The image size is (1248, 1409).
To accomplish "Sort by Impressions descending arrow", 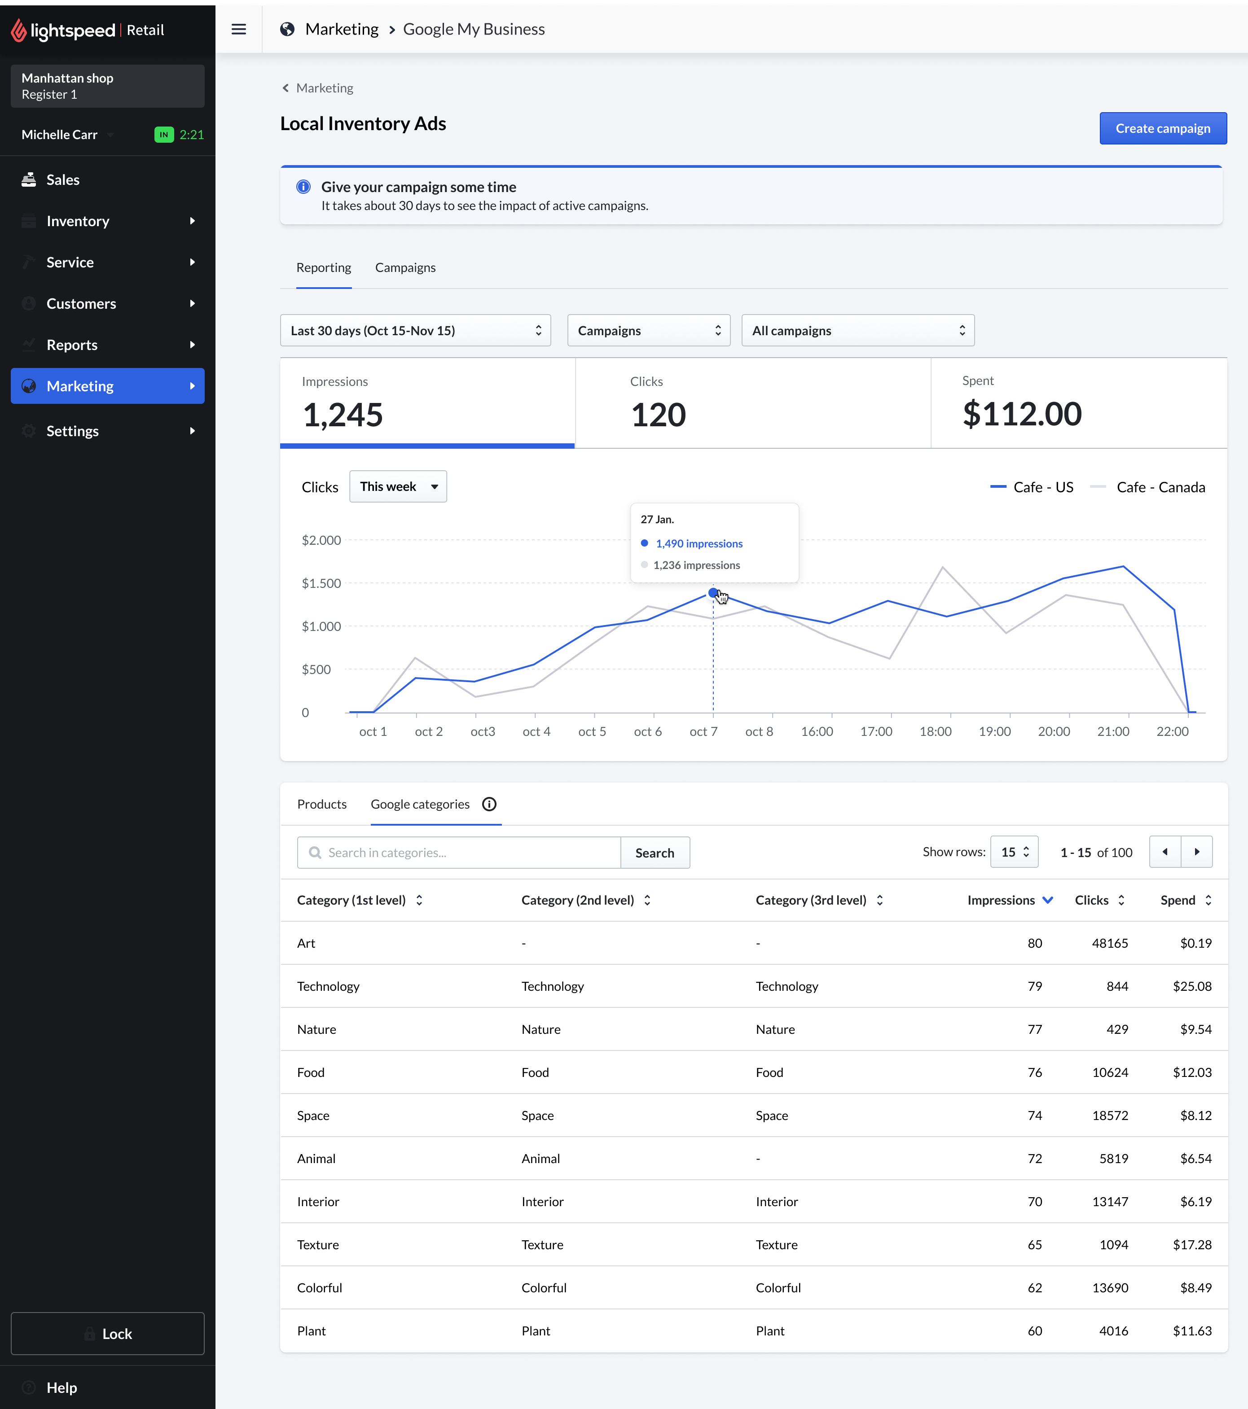I will pos(1047,900).
